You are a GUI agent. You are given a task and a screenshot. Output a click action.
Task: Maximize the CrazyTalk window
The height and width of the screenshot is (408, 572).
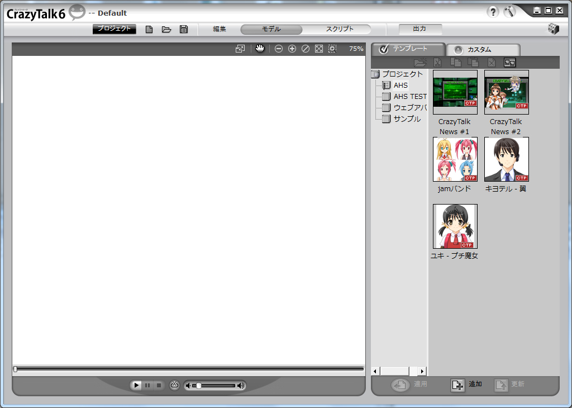(548, 11)
